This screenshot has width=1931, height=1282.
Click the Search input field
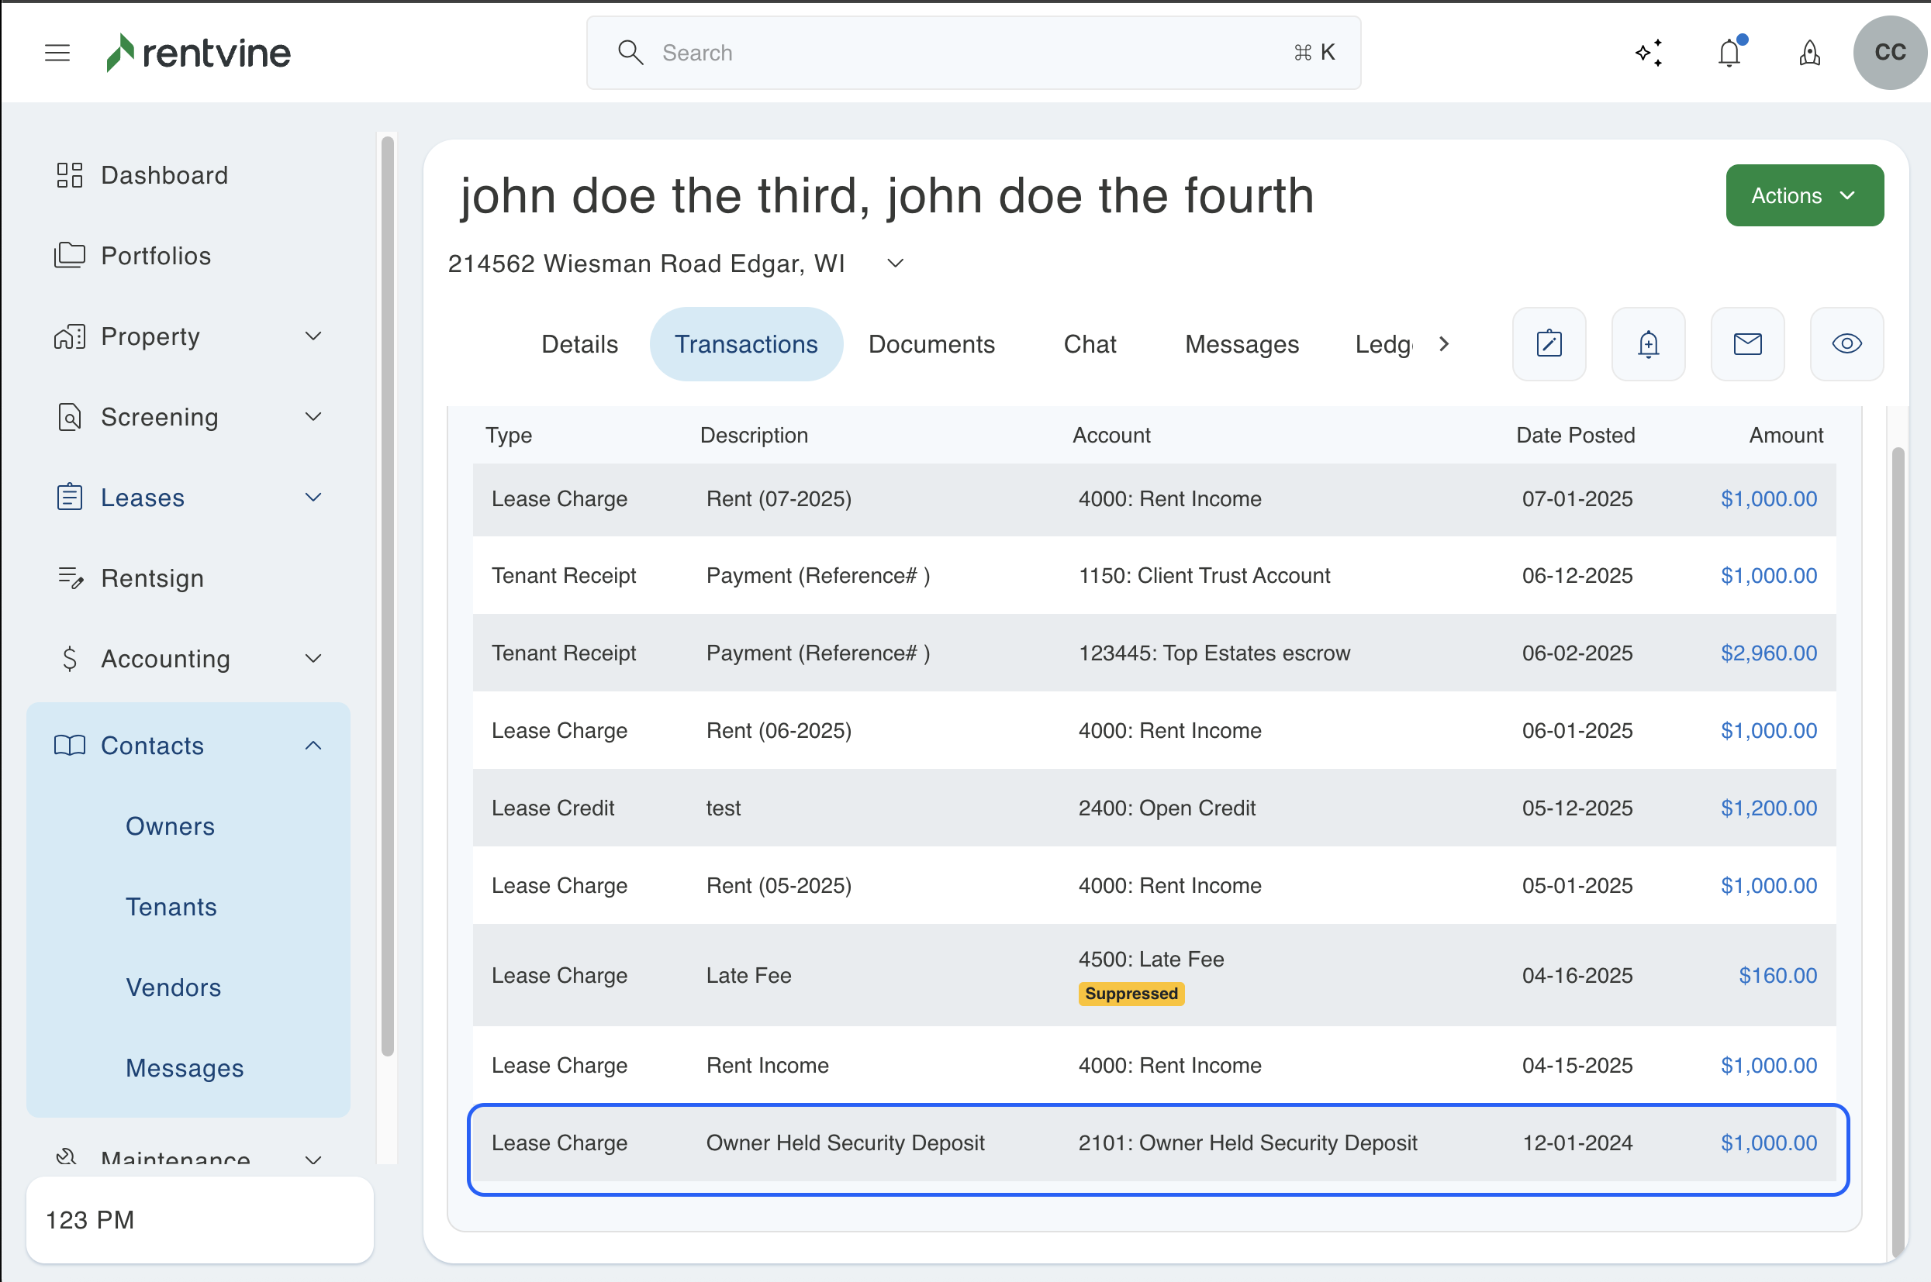coord(973,53)
